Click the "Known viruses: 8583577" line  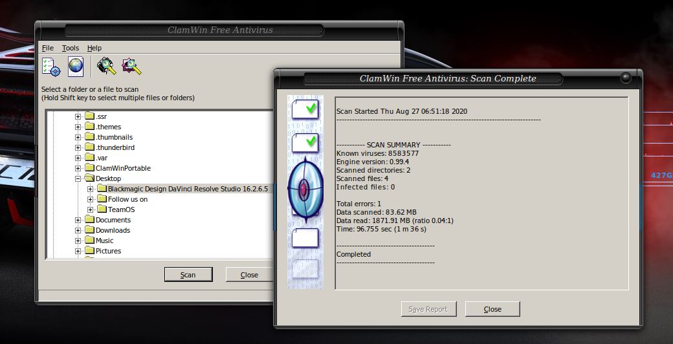(x=378, y=153)
